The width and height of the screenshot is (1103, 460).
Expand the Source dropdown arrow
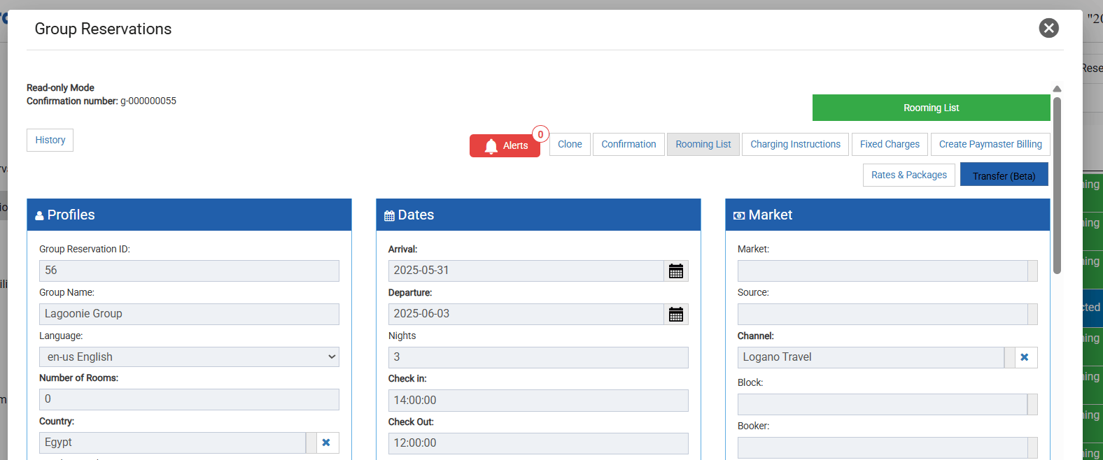tap(1032, 315)
